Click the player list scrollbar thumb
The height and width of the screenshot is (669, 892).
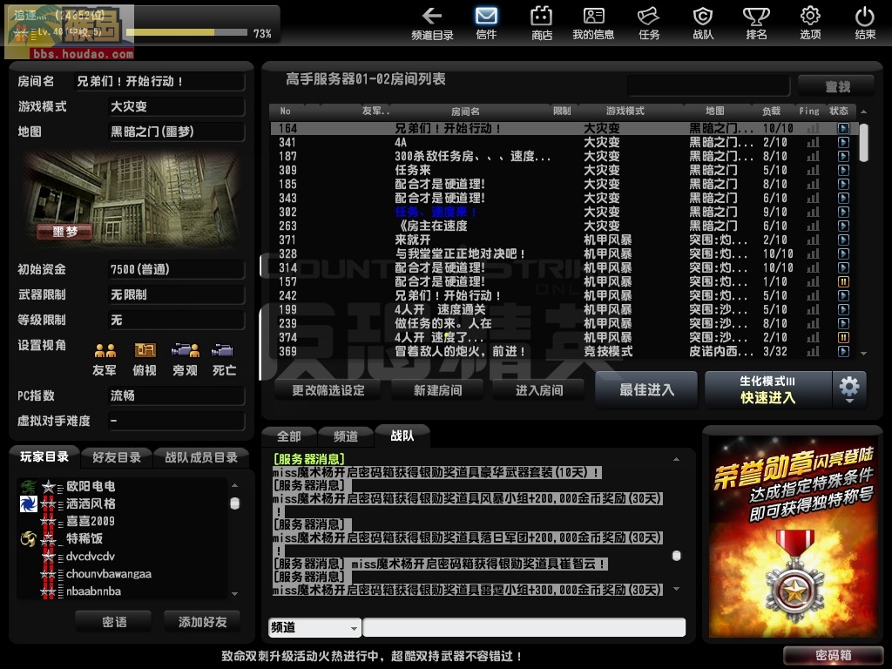234,503
